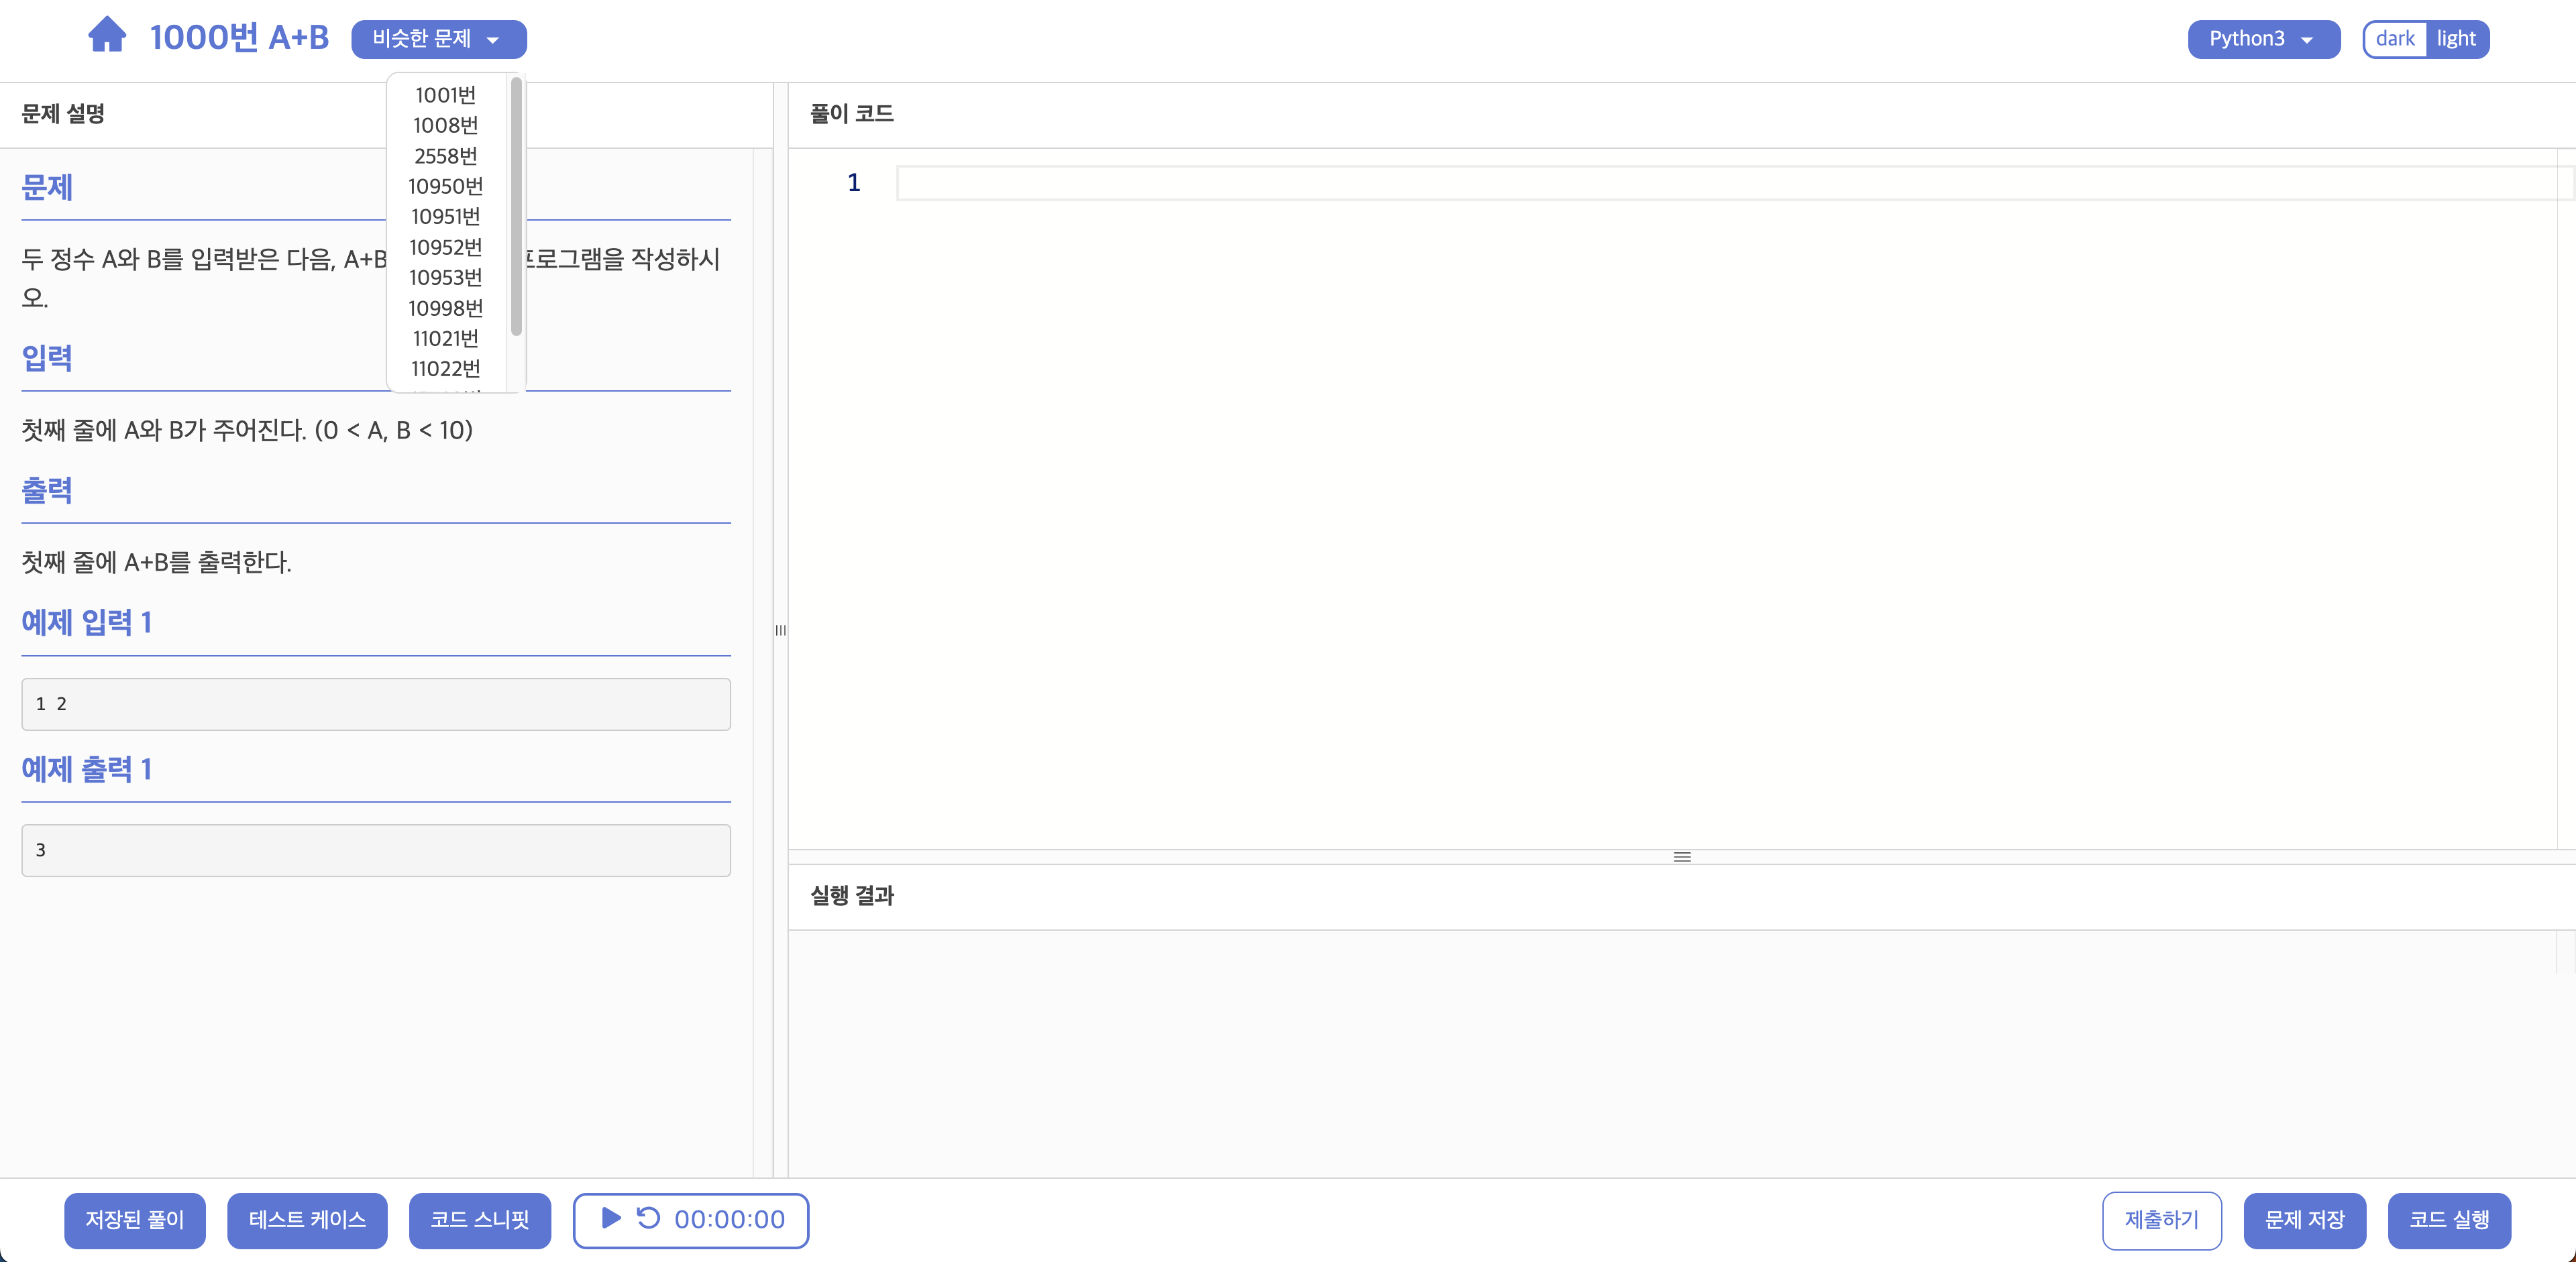
Task: Click the home icon
Action: [x=107, y=36]
